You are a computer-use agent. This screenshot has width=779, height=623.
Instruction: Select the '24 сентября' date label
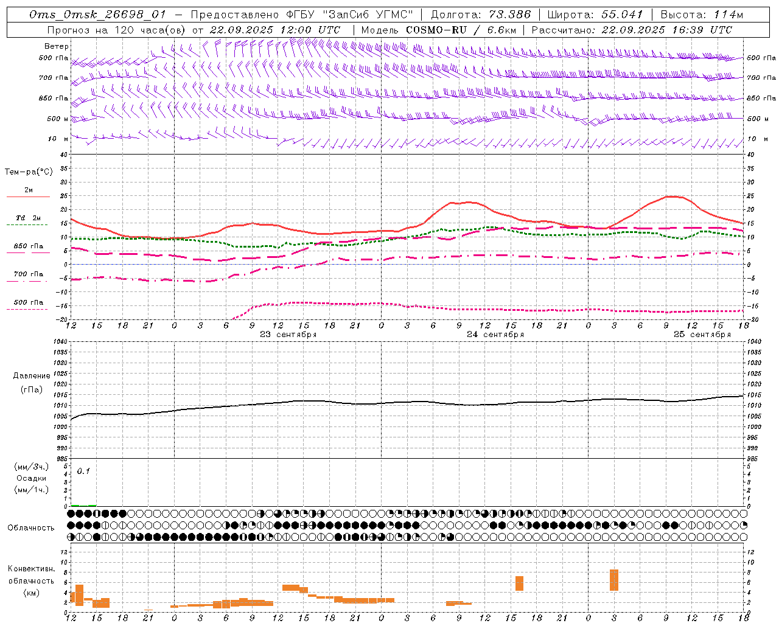click(x=495, y=335)
